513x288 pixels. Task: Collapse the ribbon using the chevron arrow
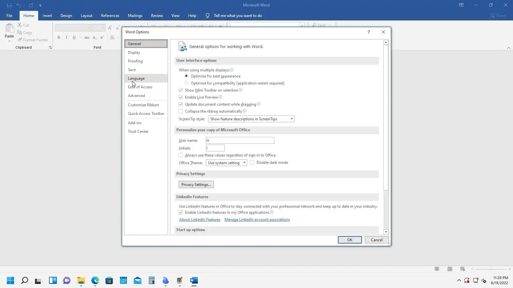tap(509, 48)
